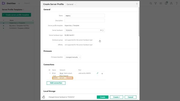Select the Hypervisor_1 Template row
The image size is (180, 101).
[17, 23]
